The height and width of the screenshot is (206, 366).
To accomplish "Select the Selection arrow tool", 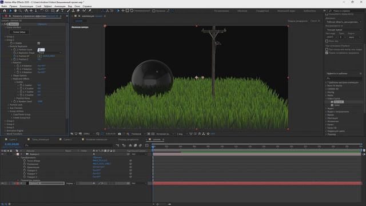I will pyautogui.click(x=10, y=11).
